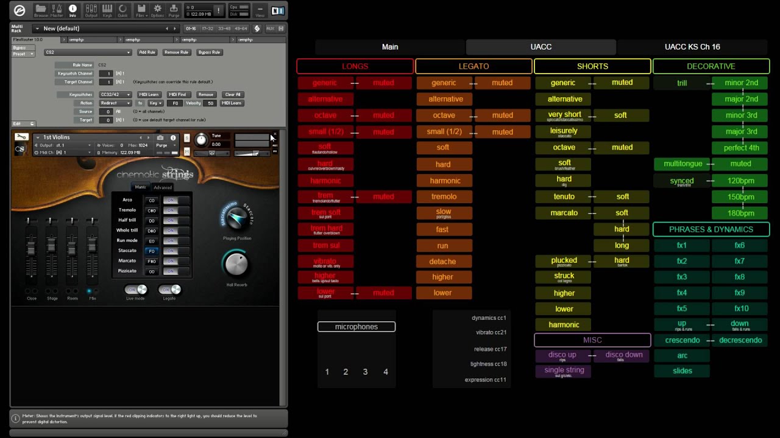Open the View minimize menu

click(x=260, y=10)
